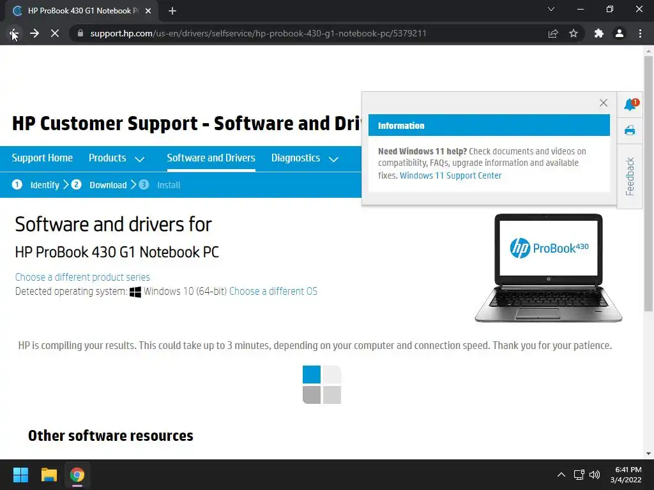Expand the Products chevron
654x490 pixels.
tap(140, 159)
